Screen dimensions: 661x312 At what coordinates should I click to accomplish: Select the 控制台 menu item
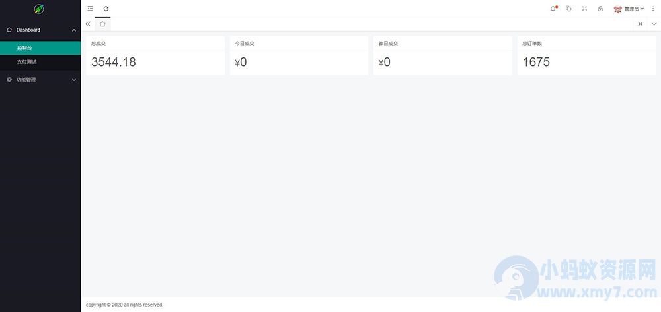click(40, 48)
